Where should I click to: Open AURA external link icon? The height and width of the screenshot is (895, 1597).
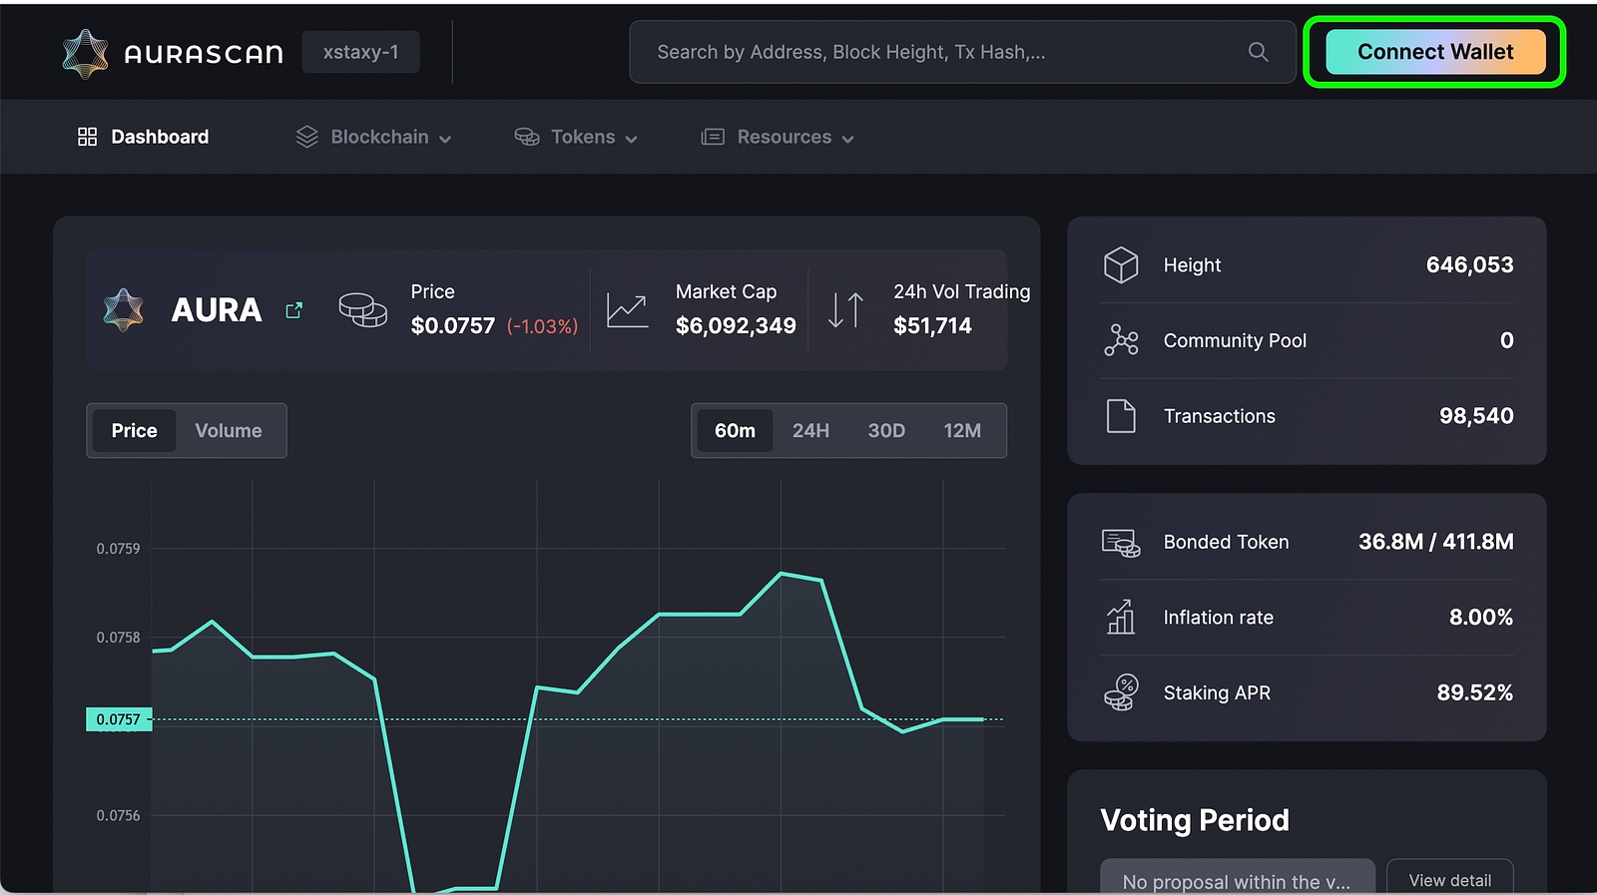293,310
